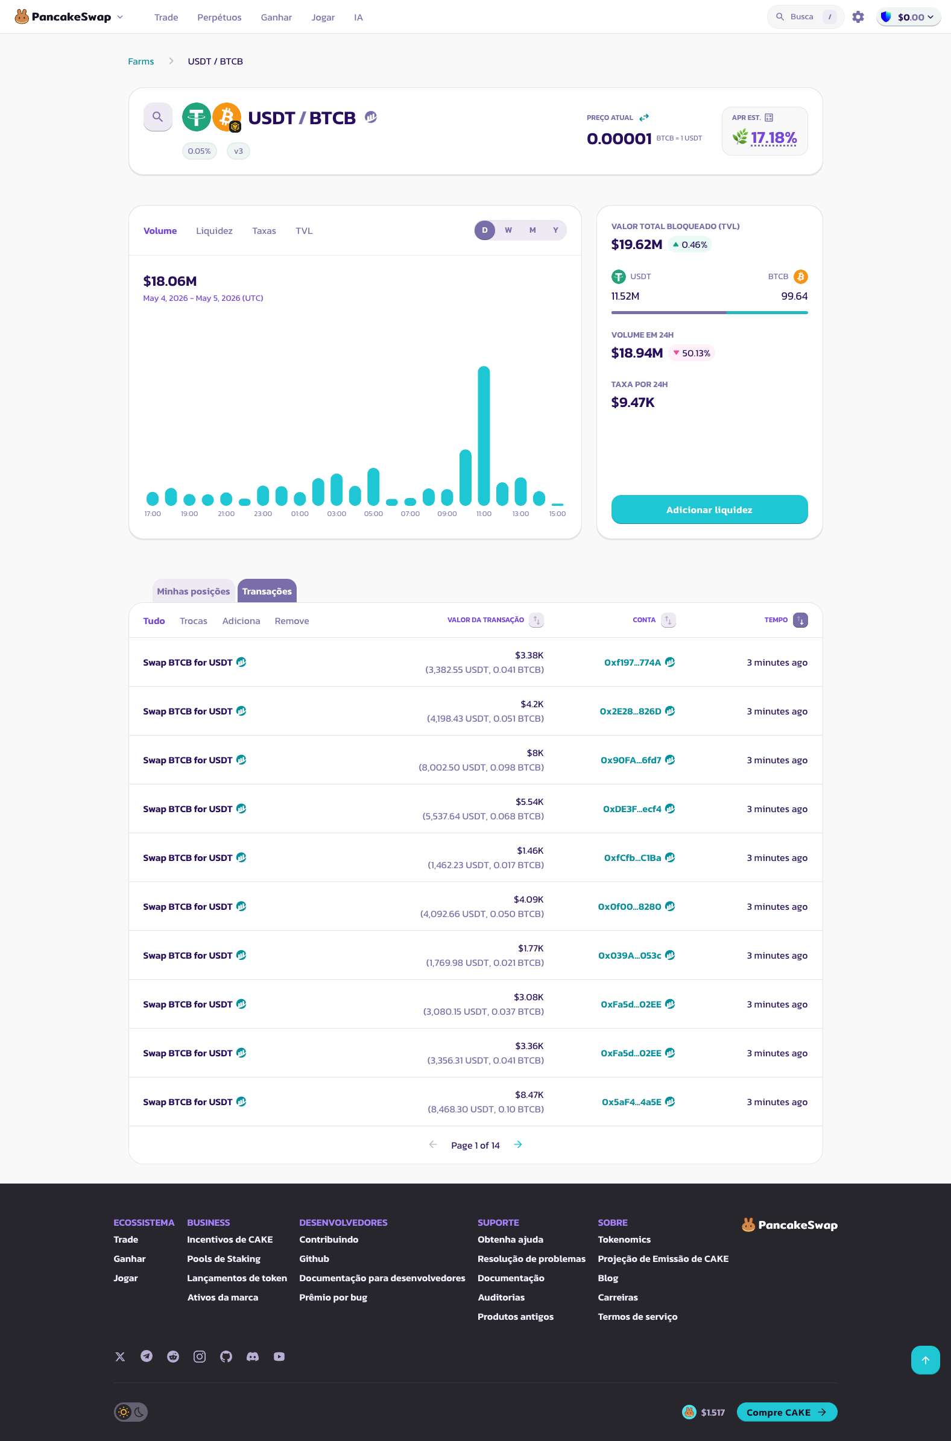Open Instagram social icon
The width and height of the screenshot is (951, 1441).
tap(200, 1357)
